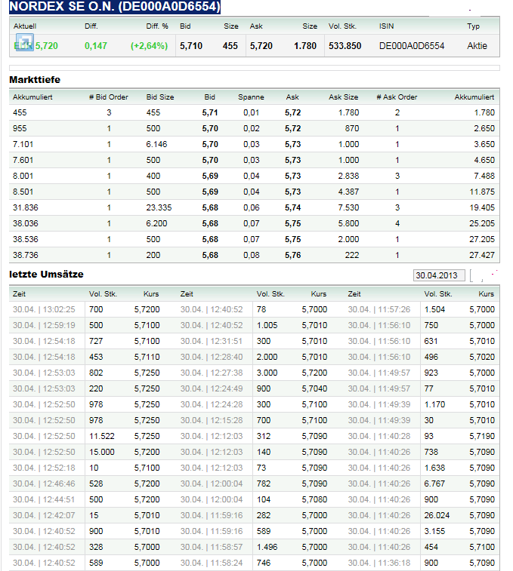Viewport: 513px width, 571px height.
Task: Click the Kurs value 5,7190
Action: tap(482, 436)
